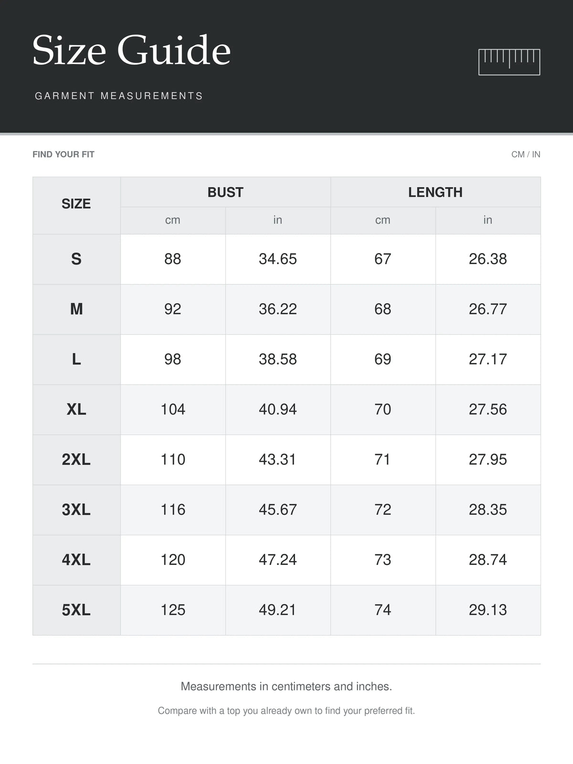573x764 pixels.
Task: Click the 104 bust cm cell
Action: [173, 410]
